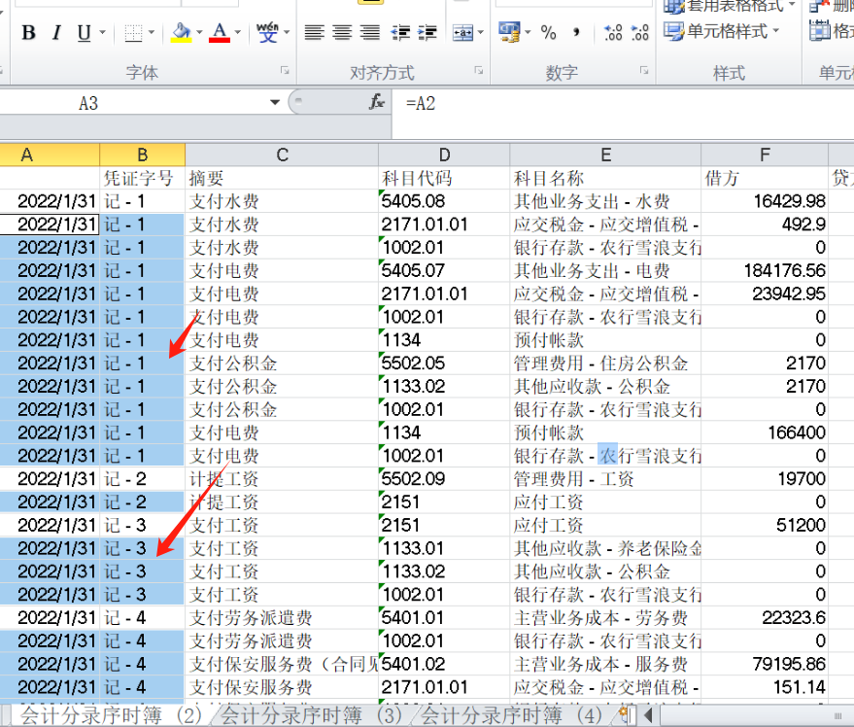Open accounting format dropdown arrow

528,33
